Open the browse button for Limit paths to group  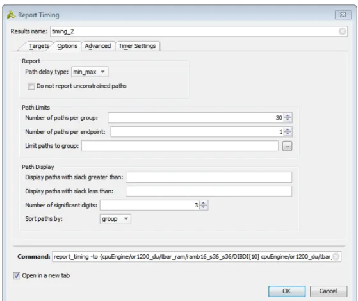[287, 146]
